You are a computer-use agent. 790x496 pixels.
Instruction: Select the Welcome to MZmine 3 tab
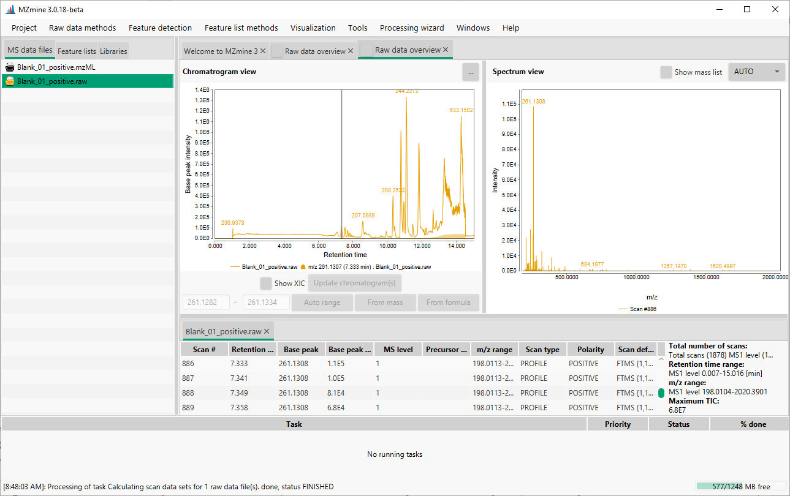coord(221,52)
